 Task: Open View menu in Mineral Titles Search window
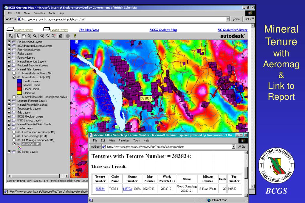(112, 140)
